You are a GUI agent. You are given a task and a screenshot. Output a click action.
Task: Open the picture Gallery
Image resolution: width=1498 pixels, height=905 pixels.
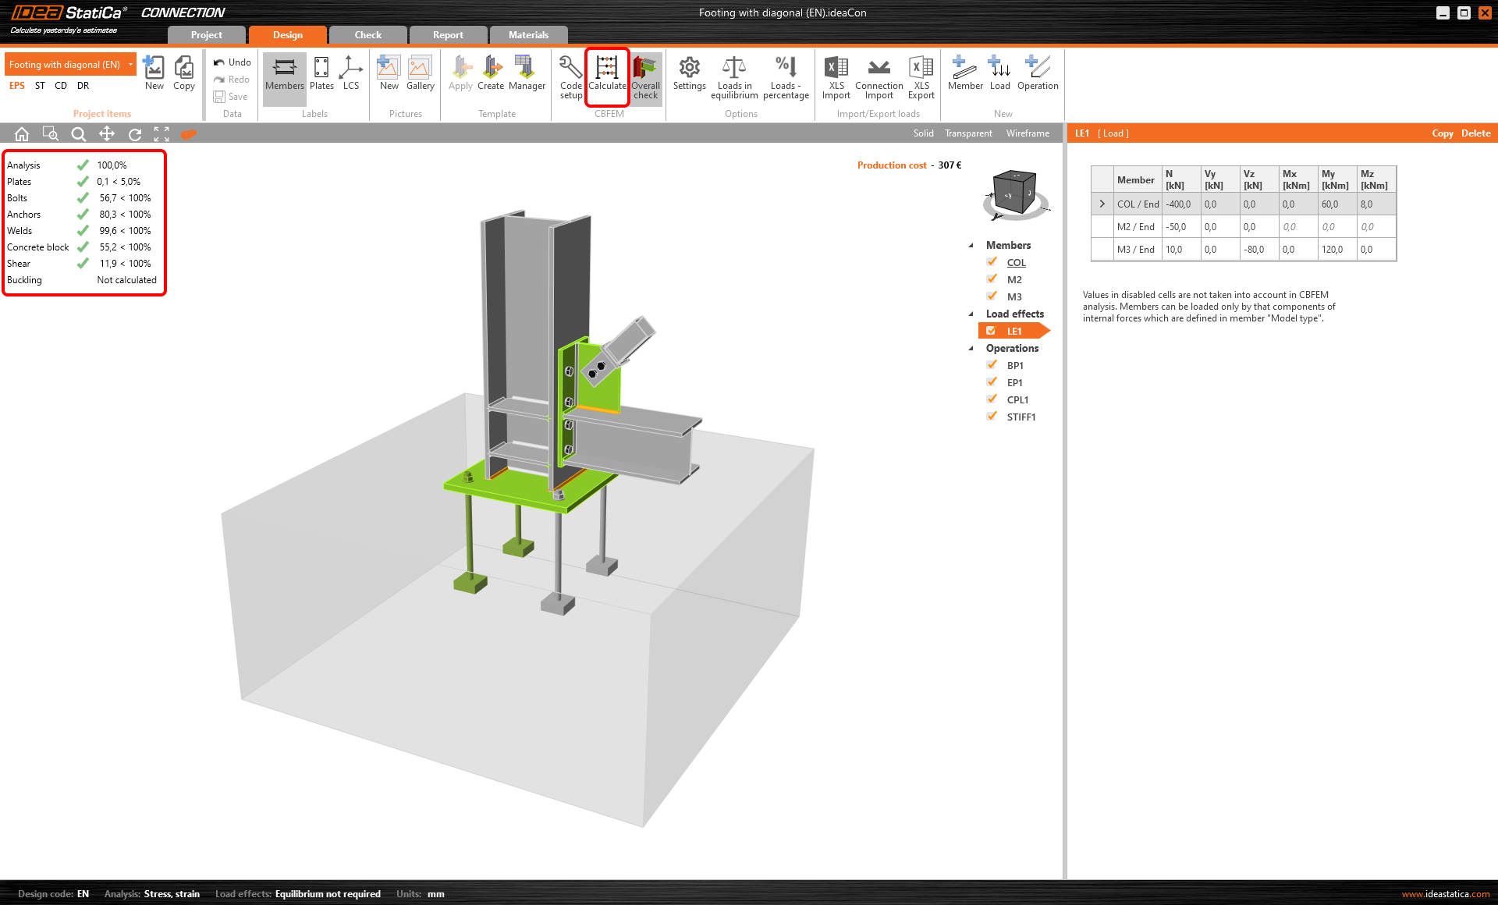(x=420, y=73)
